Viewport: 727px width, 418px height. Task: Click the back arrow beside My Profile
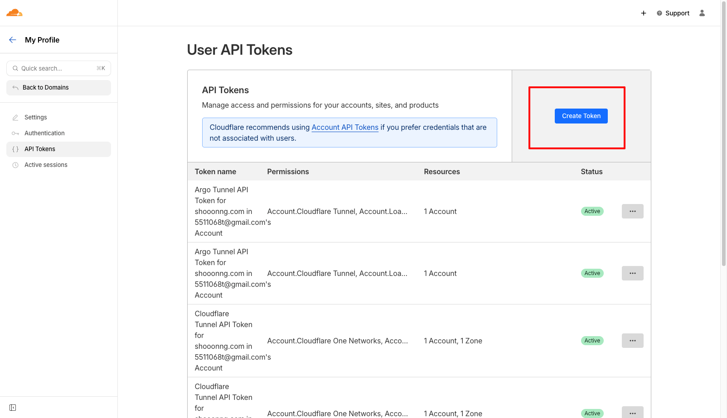13,40
